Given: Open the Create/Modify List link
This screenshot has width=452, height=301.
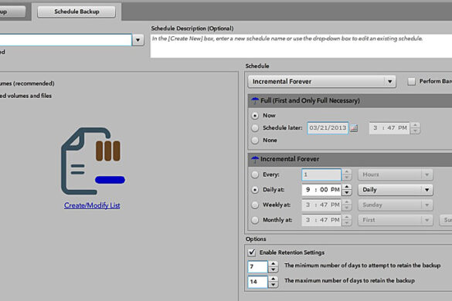Looking at the screenshot, I should 92,205.
